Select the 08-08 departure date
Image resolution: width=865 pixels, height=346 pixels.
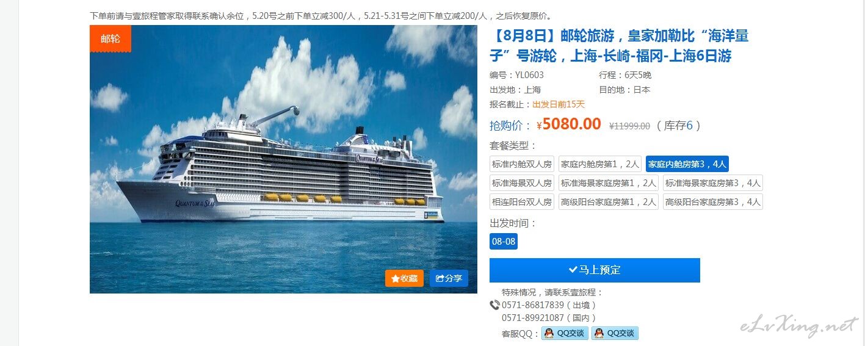click(x=504, y=242)
